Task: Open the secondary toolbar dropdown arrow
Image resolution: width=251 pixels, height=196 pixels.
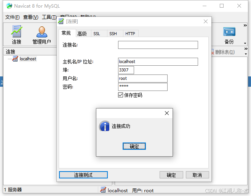Action: tap(246, 54)
